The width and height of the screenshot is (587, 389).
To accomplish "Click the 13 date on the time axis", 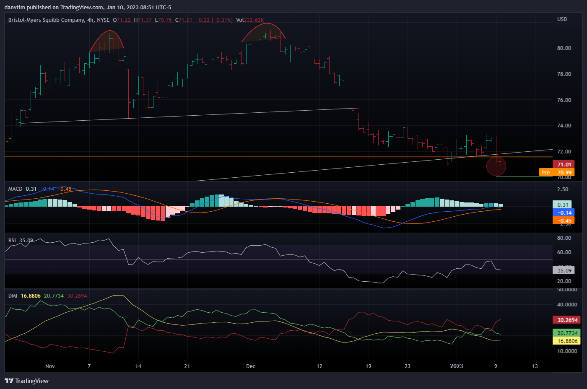I will (535, 366).
